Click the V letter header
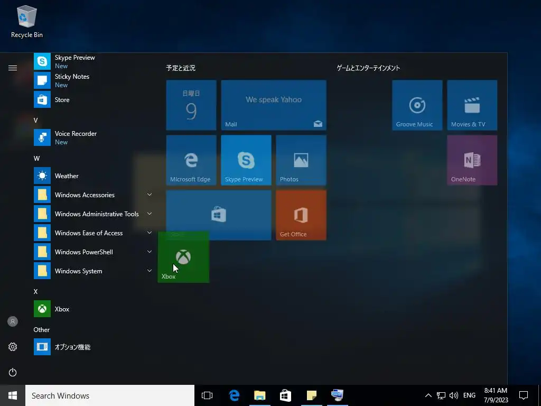 (x=35, y=120)
